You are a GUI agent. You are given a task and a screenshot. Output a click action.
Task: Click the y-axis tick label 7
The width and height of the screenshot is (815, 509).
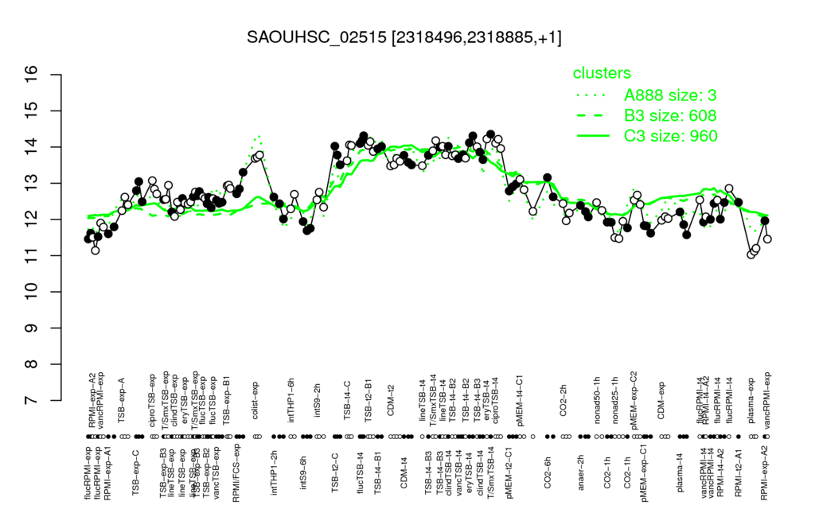(x=31, y=401)
